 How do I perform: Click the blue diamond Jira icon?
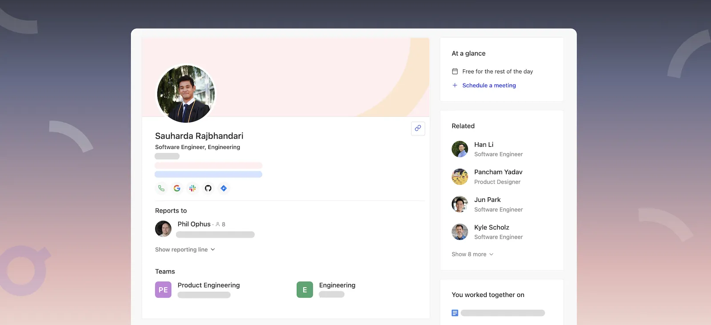[224, 189]
